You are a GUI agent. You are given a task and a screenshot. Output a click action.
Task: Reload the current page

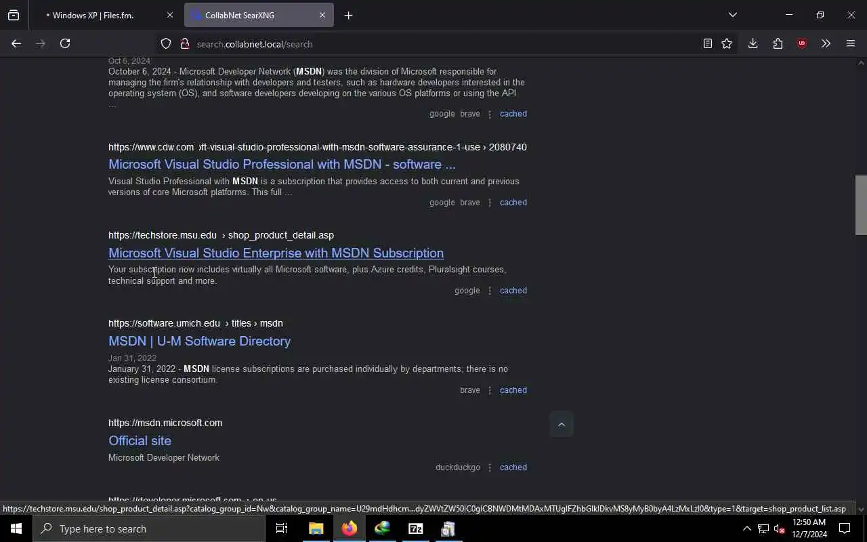(65, 43)
